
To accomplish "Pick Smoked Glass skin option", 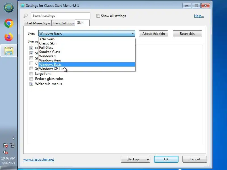I will [87, 52].
